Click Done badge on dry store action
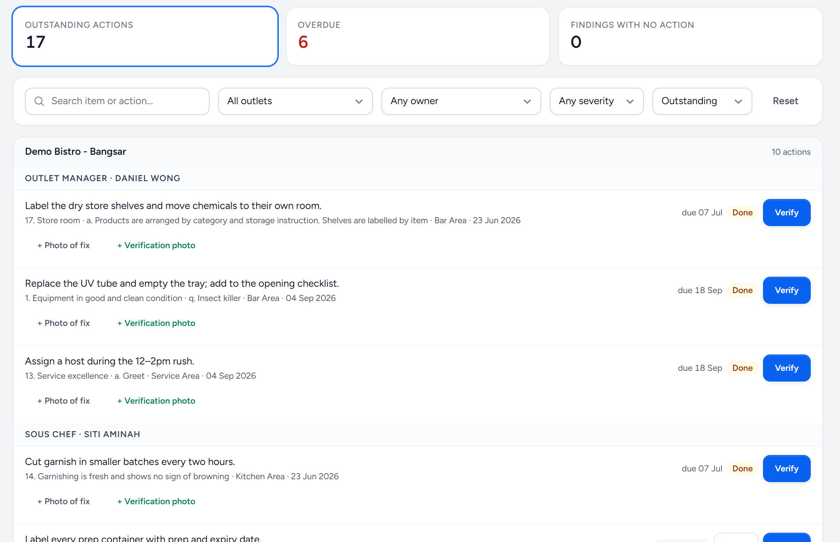 (742, 213)
